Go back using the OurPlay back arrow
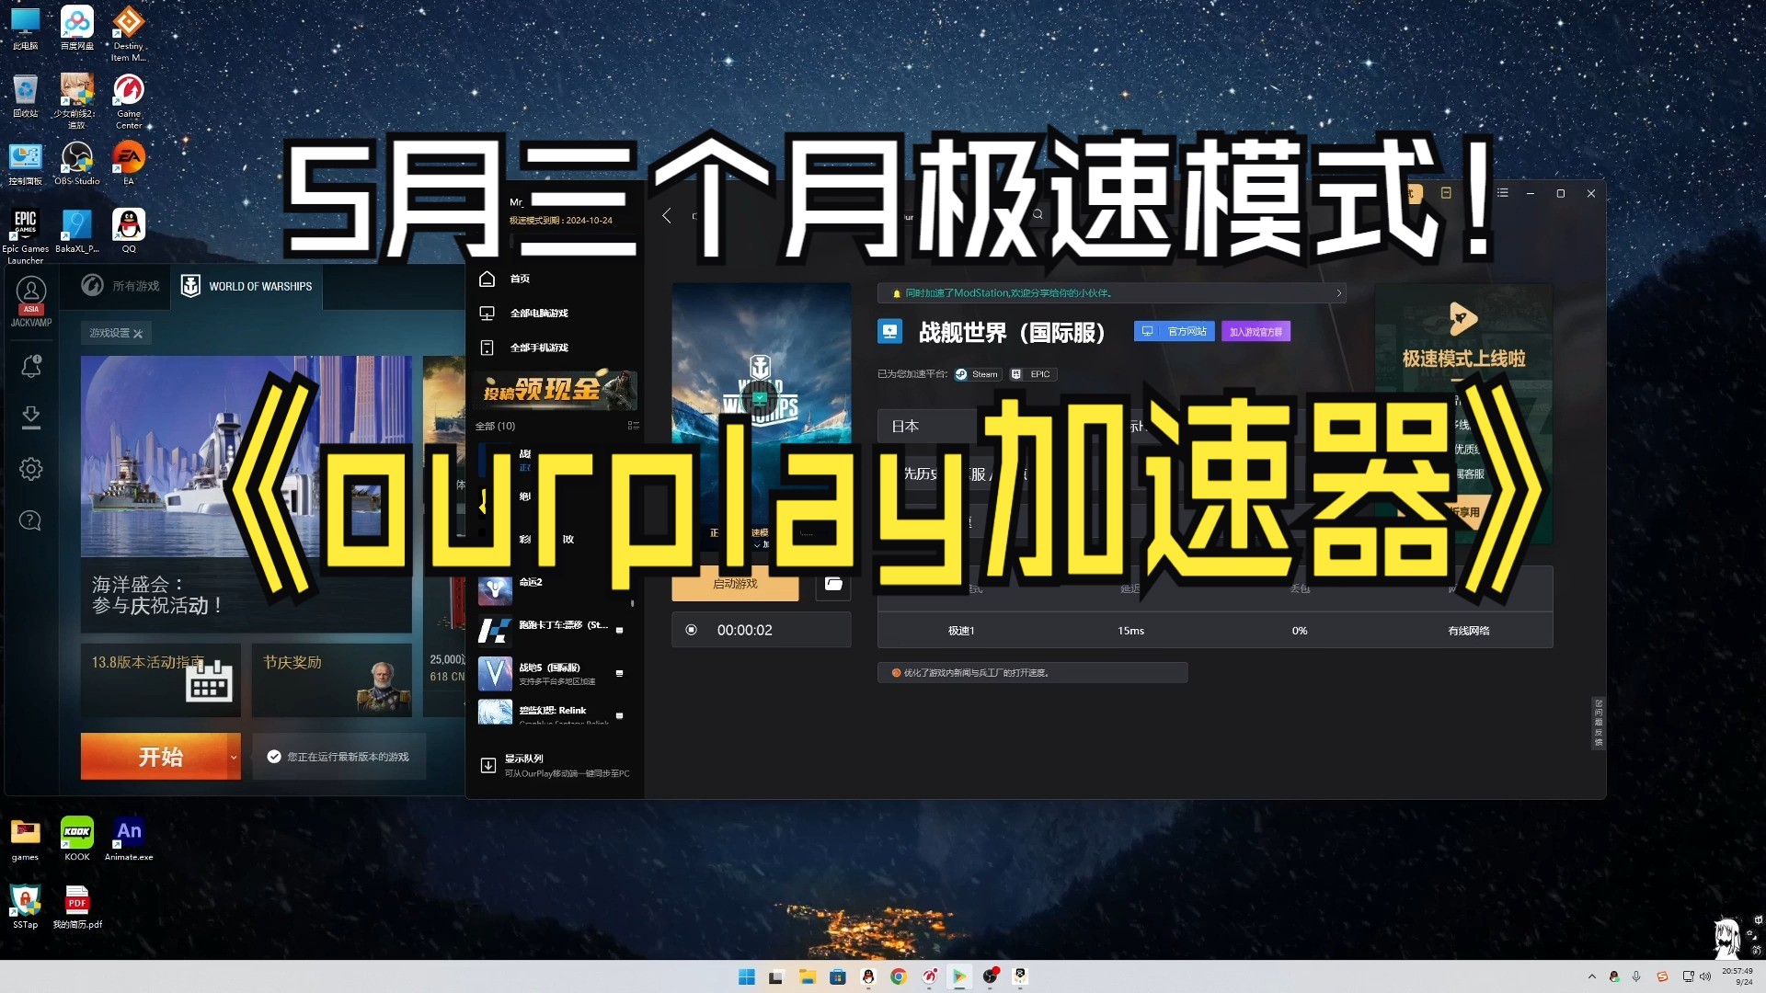Viewport: 1766px width, 993px height. click(667, 215)
